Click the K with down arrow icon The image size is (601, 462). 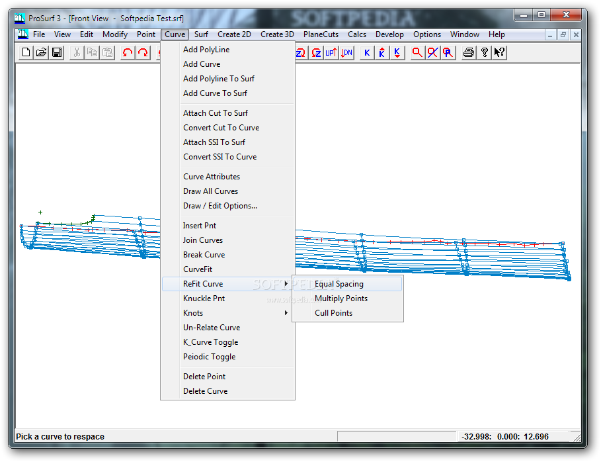(397, 52)
